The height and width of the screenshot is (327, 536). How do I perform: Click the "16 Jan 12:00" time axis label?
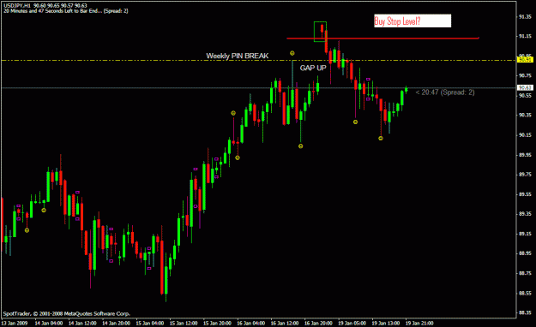coord(285,323)
